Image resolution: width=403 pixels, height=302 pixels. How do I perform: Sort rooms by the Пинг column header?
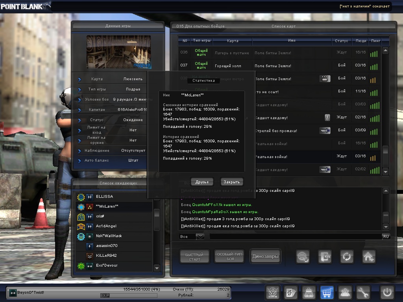374,41
